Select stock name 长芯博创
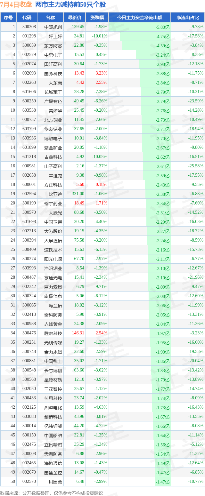The image size is (205, 496). point(53,370)
